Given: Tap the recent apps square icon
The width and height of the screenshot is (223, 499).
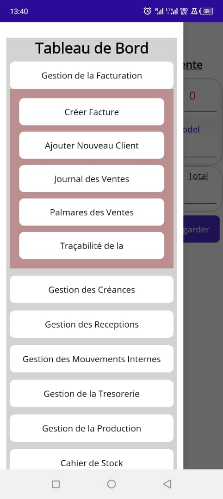Looking at the screenshot, I should point(56,484).
